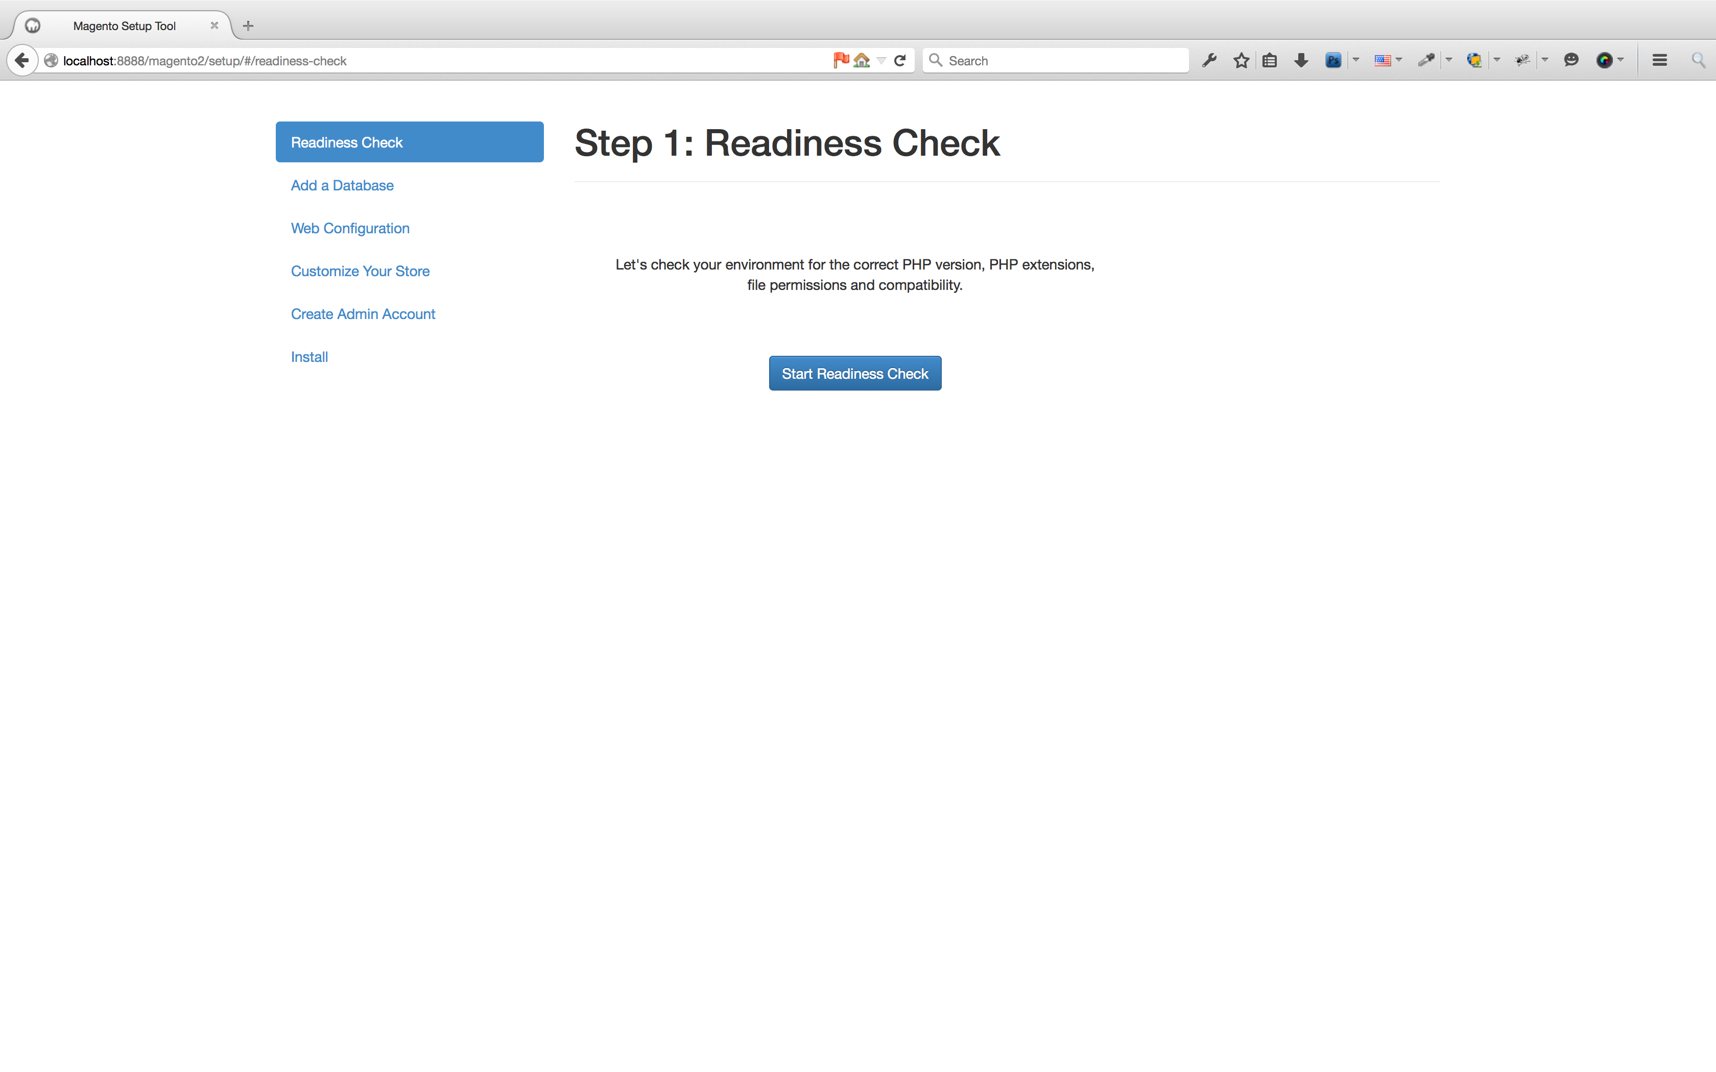Open the Create Admin Account link
The height and width of the screenshot is (1072, 1716).
pyautogui.click(x=362, y=314)
